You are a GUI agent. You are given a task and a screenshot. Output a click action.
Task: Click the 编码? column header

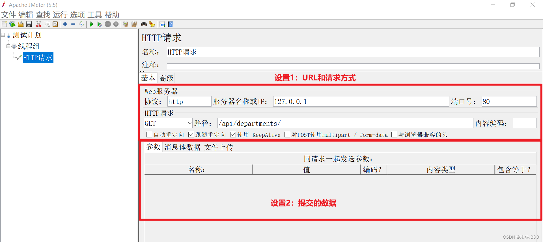(374, 170)
